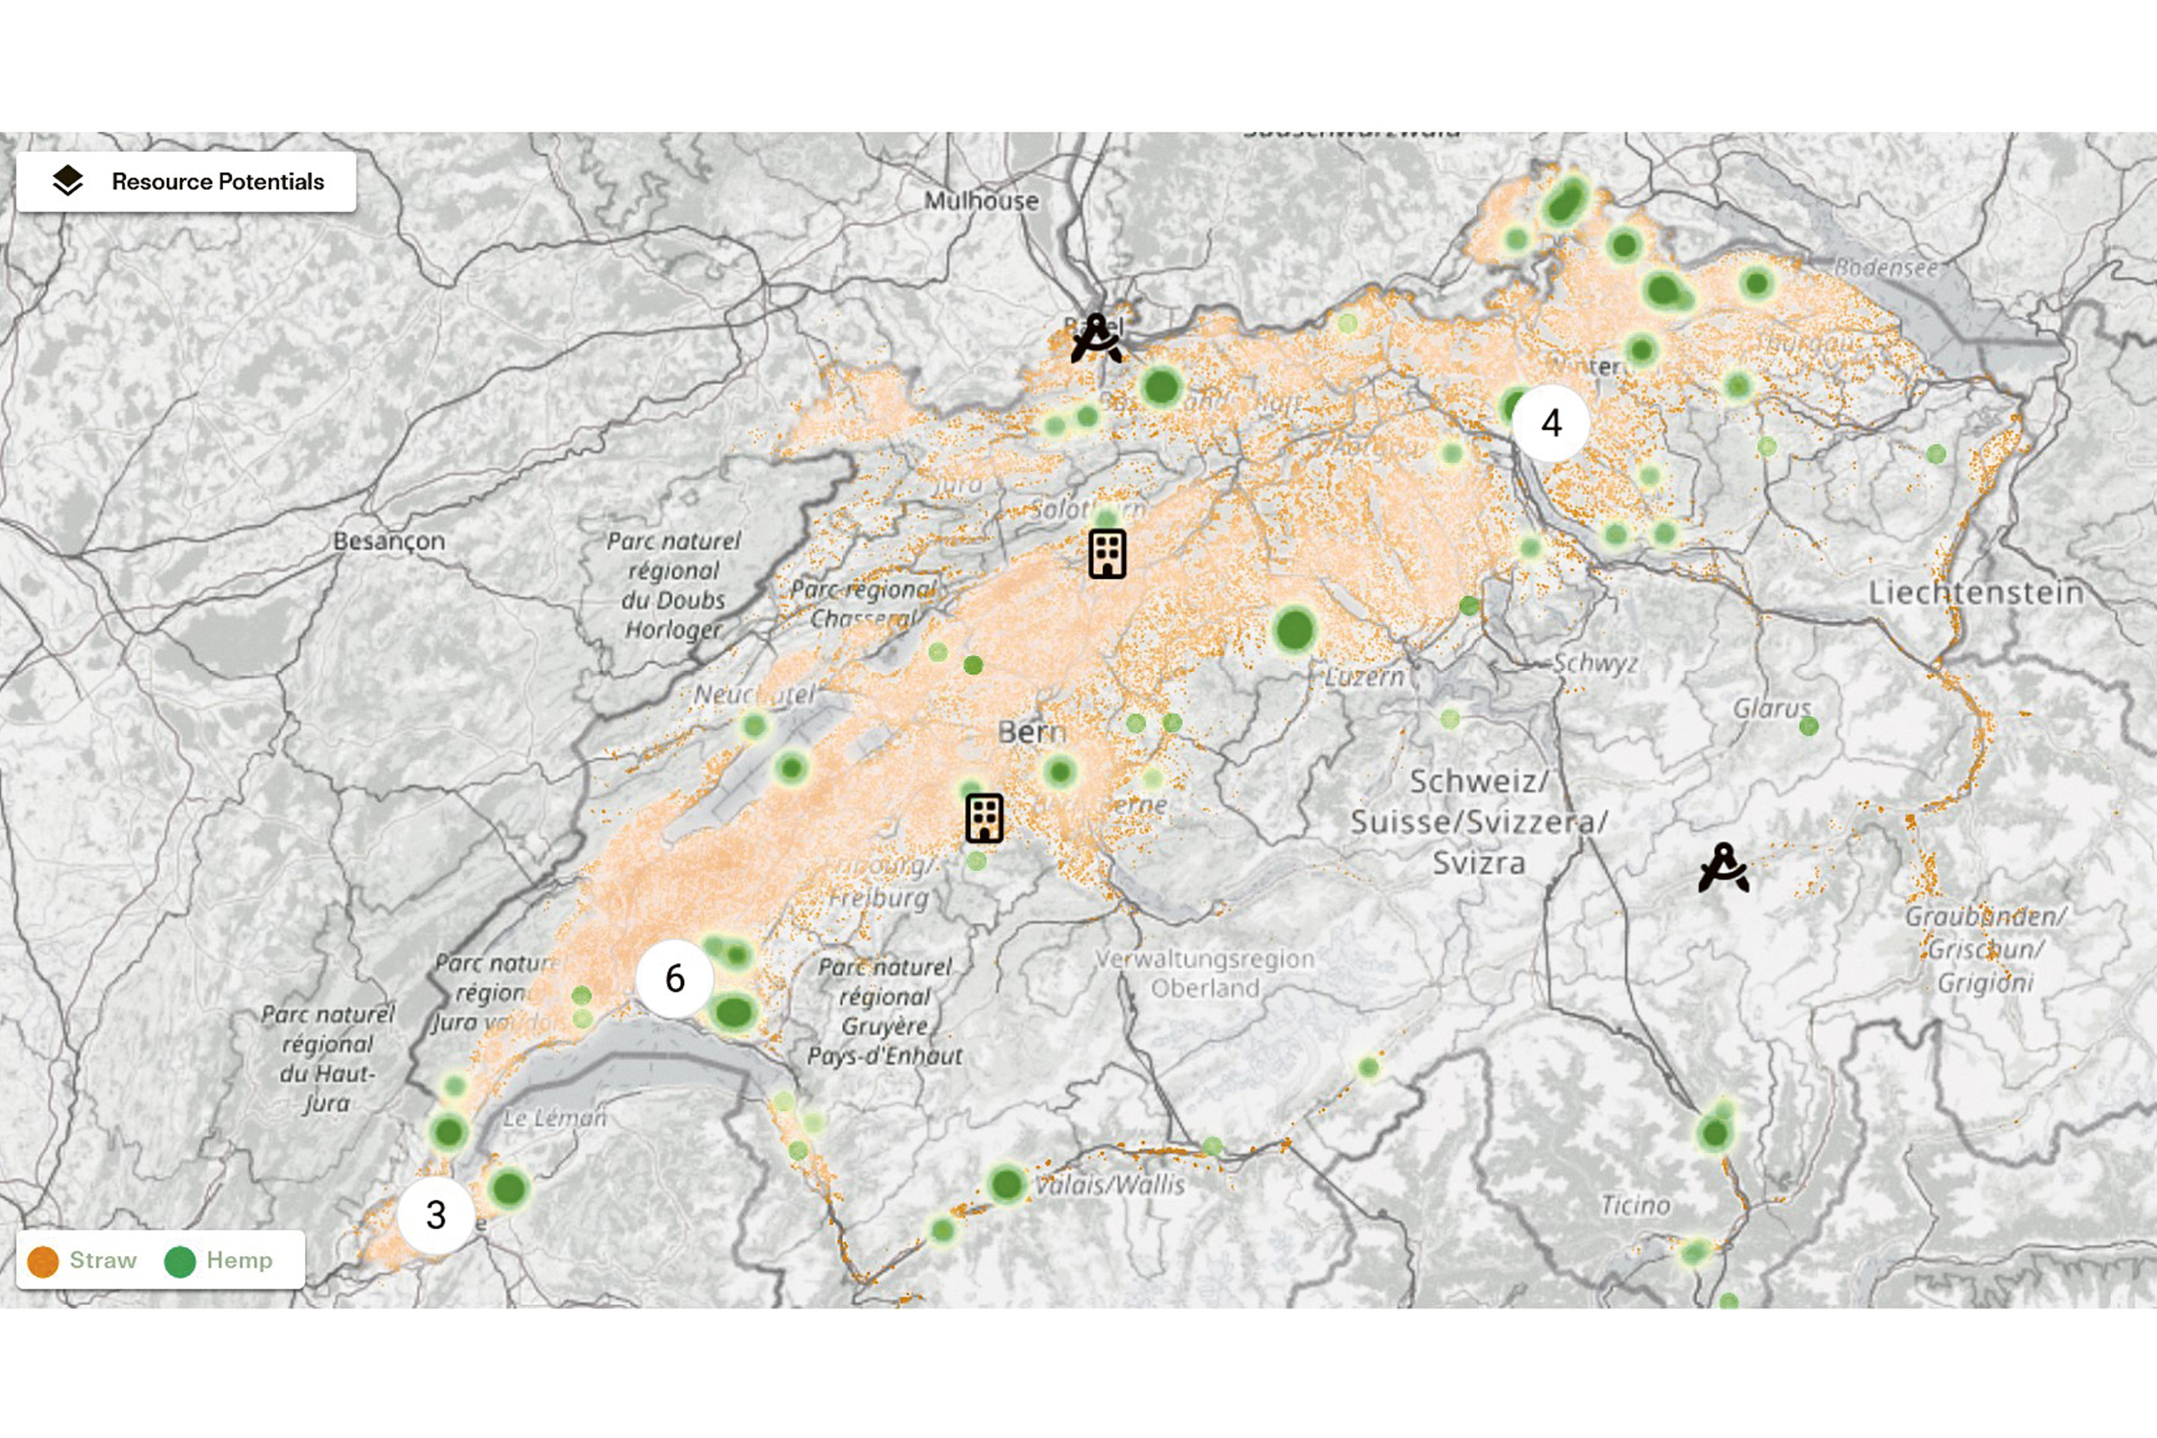
Task: Click the green Hemp color swatch
Action: click(180, 1261)
